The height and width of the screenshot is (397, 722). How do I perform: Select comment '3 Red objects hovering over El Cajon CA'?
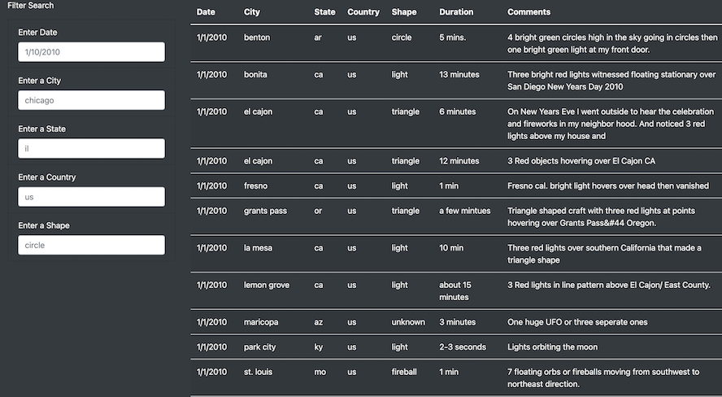coord(581,161)
